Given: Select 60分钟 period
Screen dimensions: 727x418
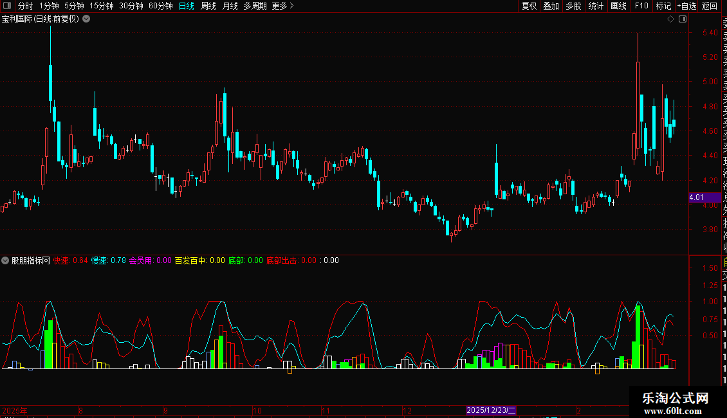Looking at the screenshot, I should (x=161, y=6).
